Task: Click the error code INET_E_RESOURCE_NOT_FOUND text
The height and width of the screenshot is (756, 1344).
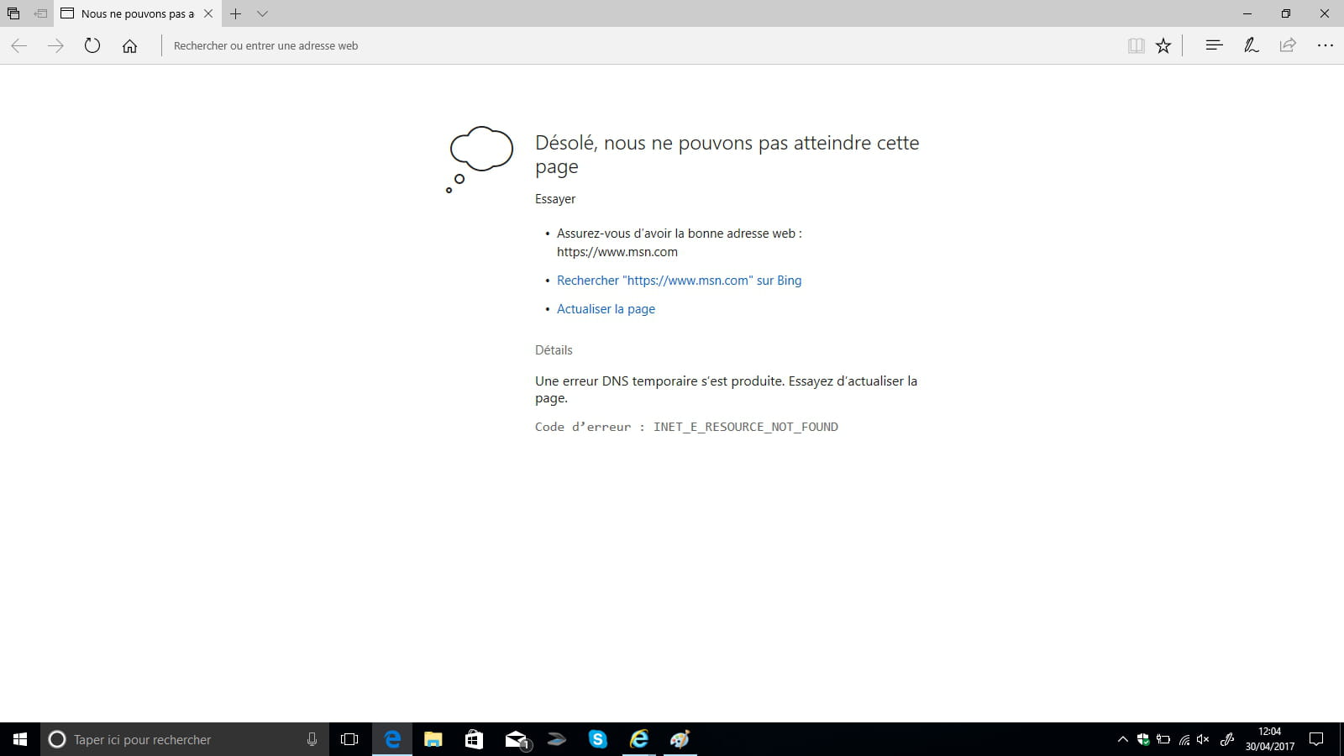Action: [746, 427]
